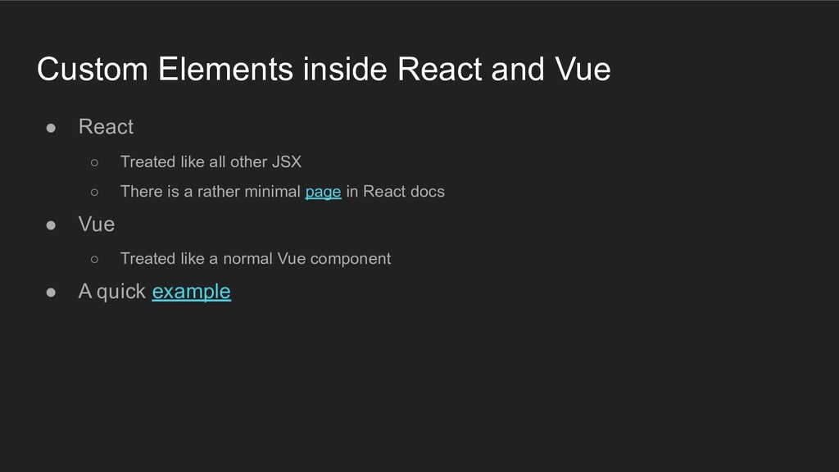
Task: Click the line "Treated like a normal Vue component"
Action: pos(256,259)
